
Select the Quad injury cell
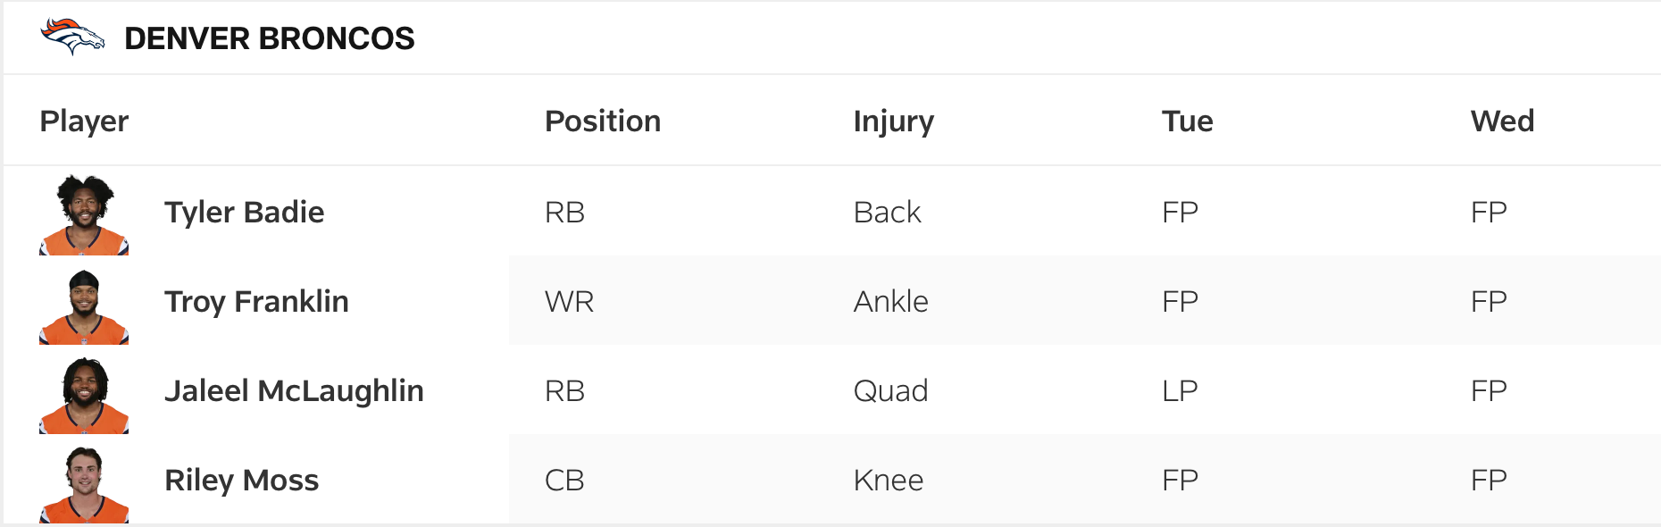[890, 391]
